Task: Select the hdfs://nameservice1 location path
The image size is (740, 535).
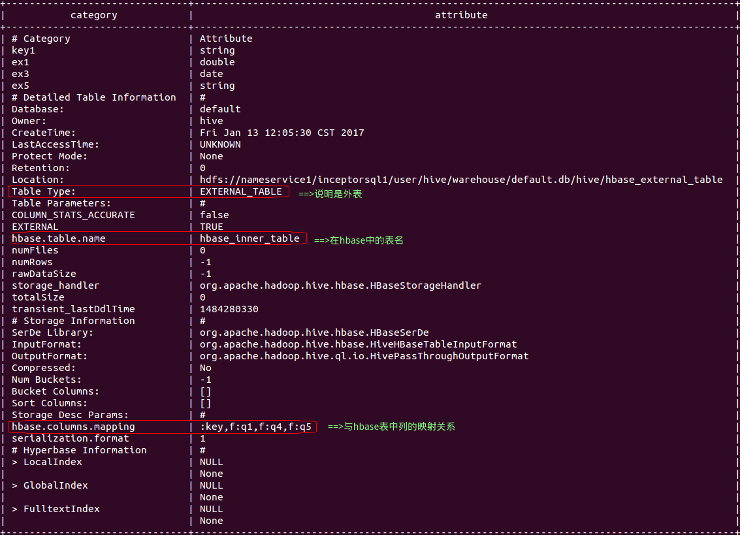Action: (461, 180)
